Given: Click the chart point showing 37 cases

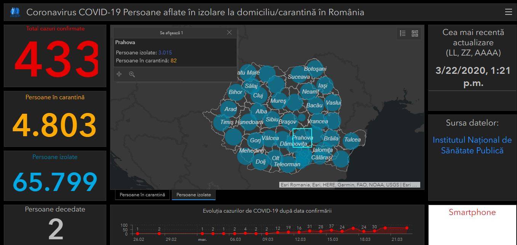Looking at the screenshot, I should click(331, 231).
